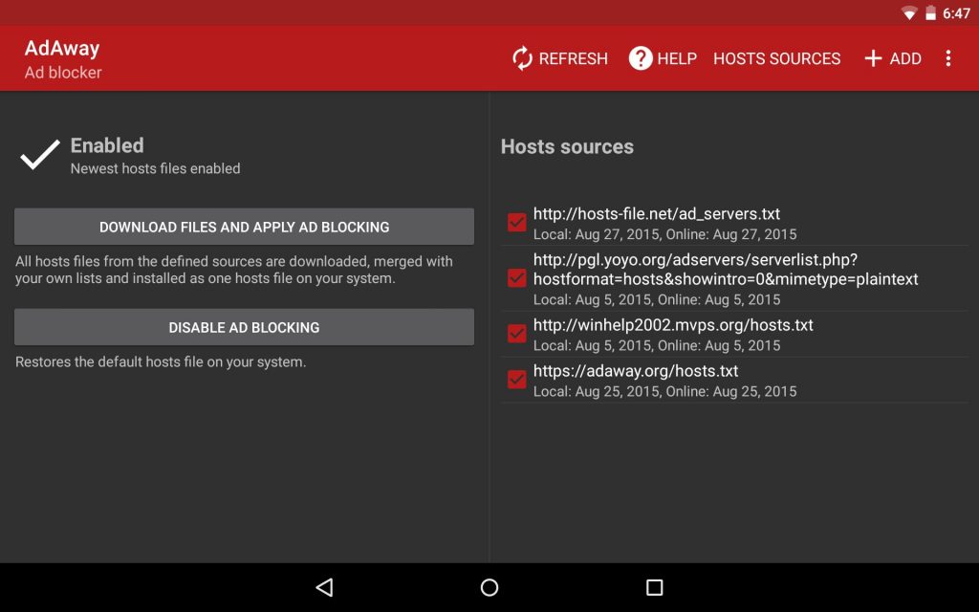The height and width of the screenshot is (612, 979).
Task: Open the three-dot overflow menu
Action: point(947,58)
